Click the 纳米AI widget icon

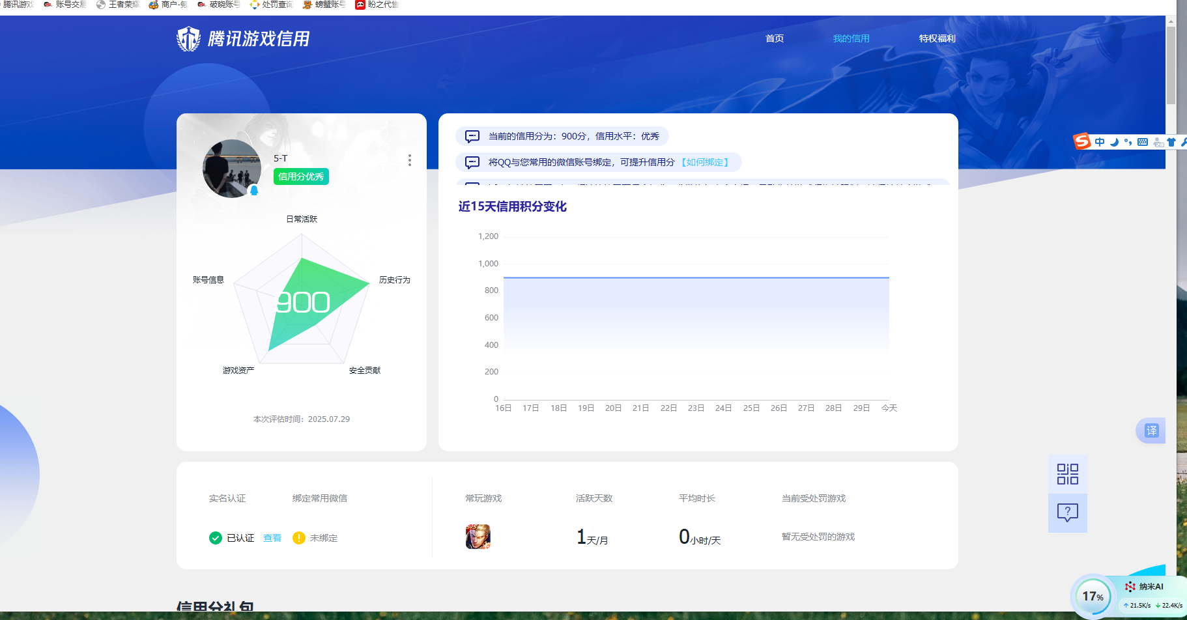point(1130,587)
